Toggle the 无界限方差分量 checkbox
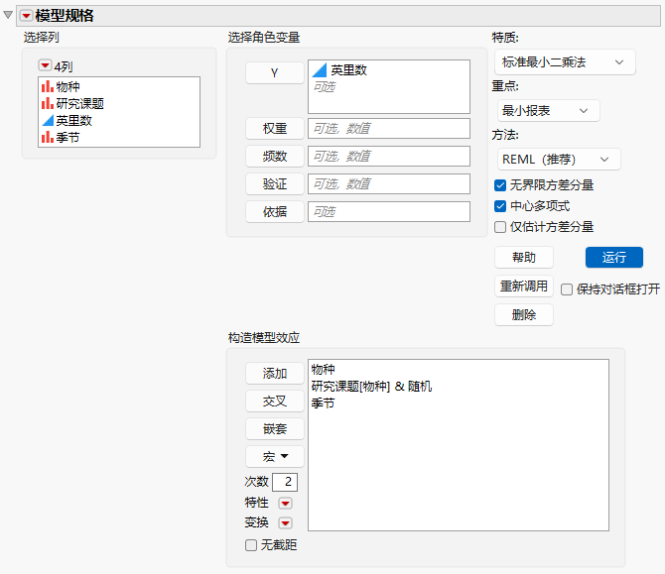 click(500, 185)
